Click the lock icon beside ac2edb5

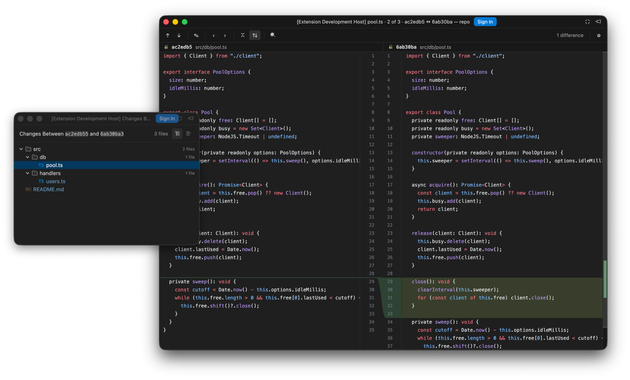click(x=166, y=47)
